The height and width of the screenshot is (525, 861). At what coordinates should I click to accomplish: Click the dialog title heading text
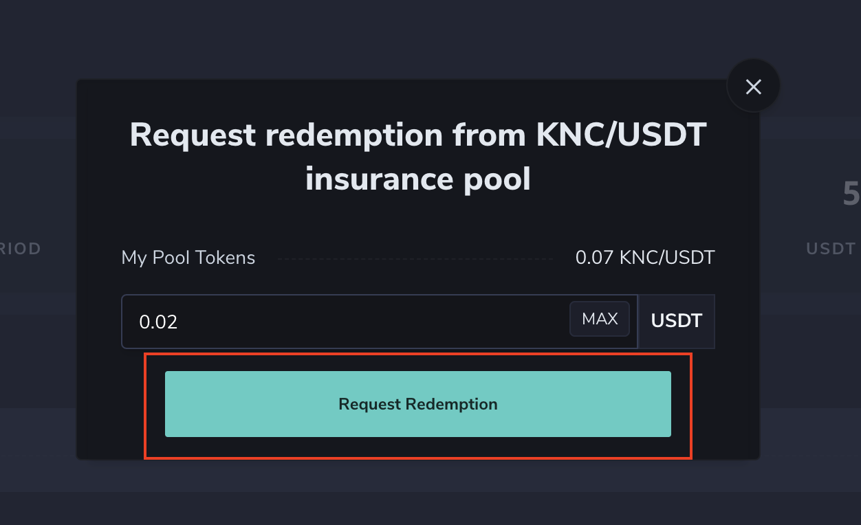[417, 157]
